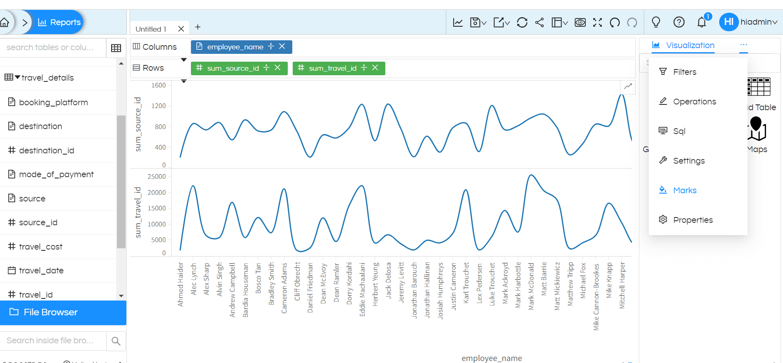This screenshot has height=363, width=783.
Task: Open the save dropdown
Action: [x=478, y=23]
